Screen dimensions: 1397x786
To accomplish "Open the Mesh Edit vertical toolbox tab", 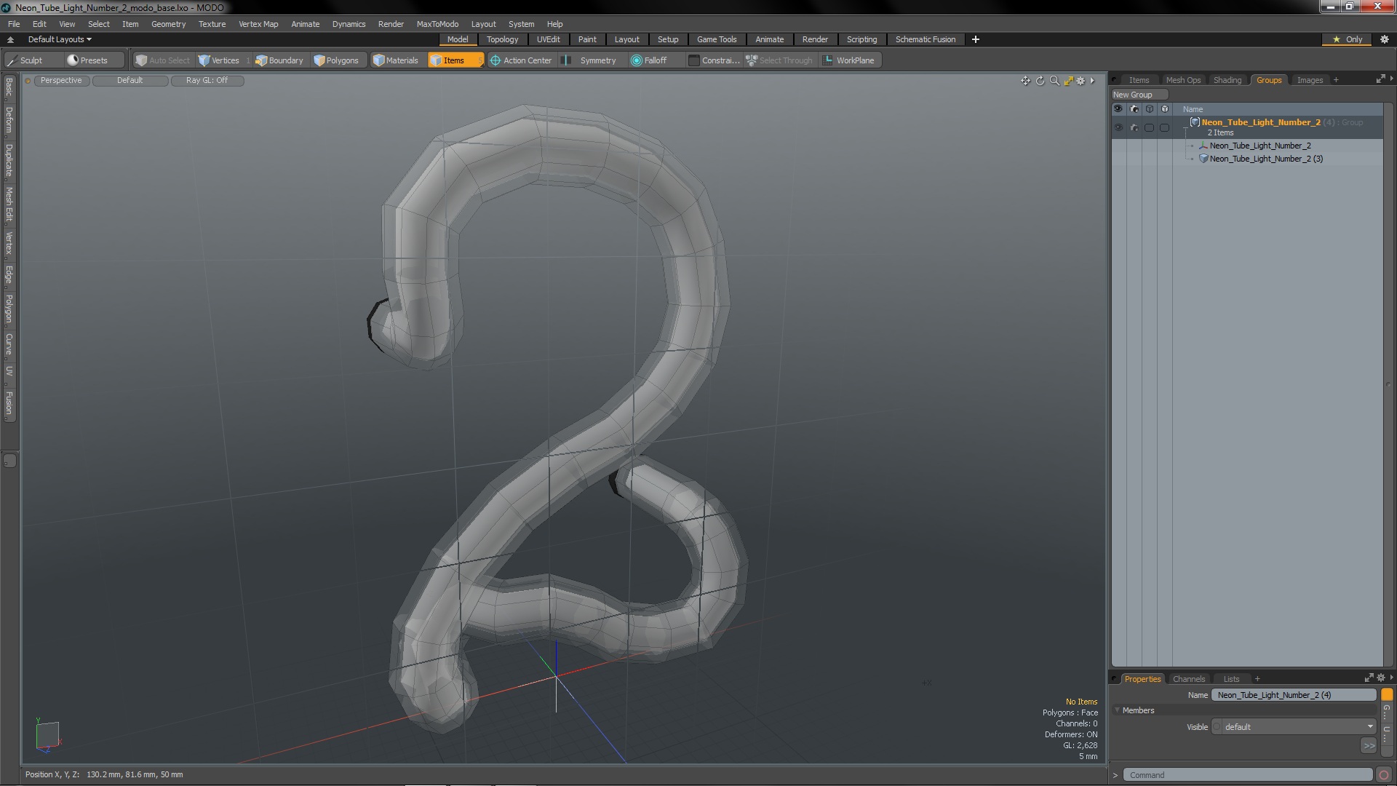I will [9, 205].
